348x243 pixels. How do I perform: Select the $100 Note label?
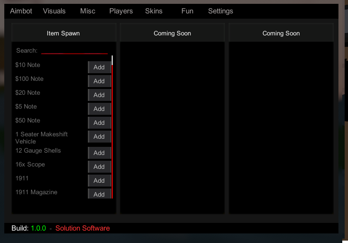[x=29, y=79]
